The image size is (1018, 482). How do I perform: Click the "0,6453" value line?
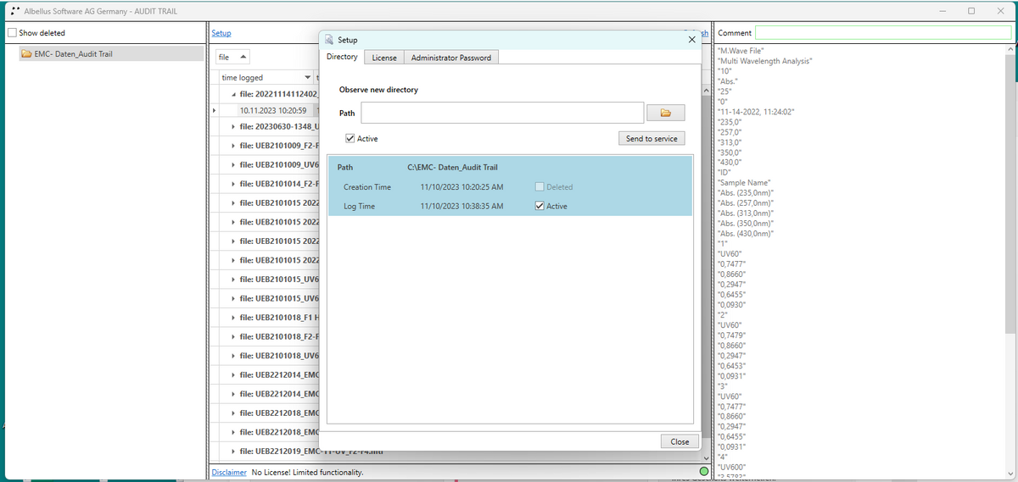point(732,366)
